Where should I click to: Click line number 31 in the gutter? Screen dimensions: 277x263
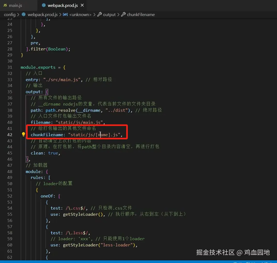coord(10,67)
